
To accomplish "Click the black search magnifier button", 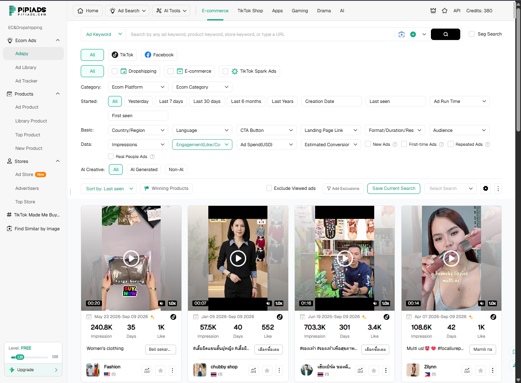I will point(446,34).
